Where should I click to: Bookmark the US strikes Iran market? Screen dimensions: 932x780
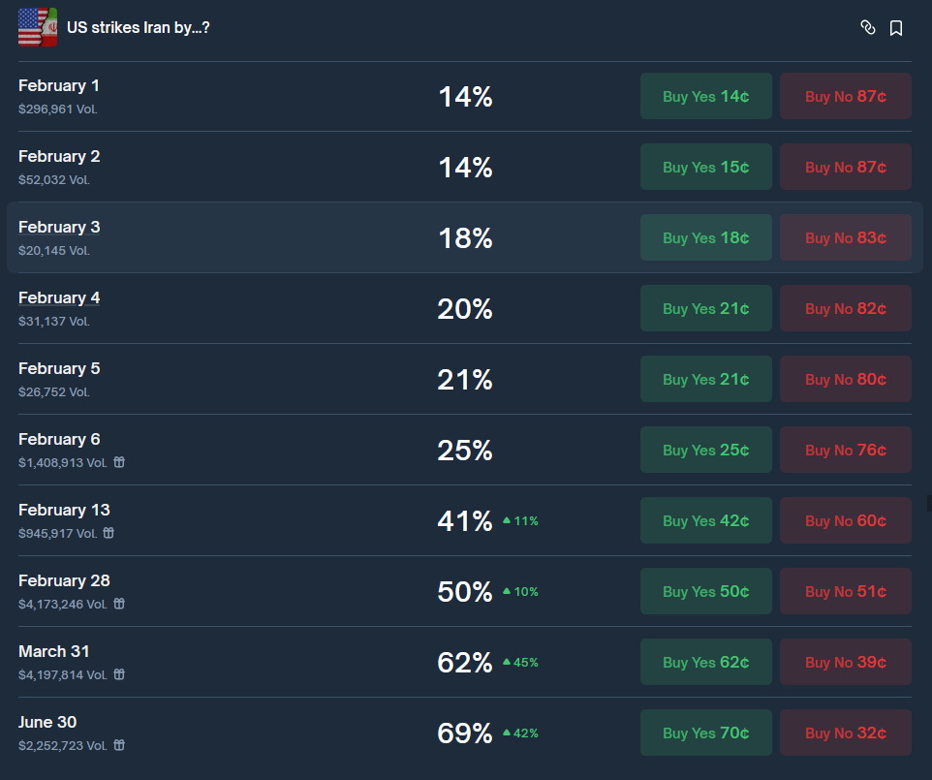pos(896,28)
